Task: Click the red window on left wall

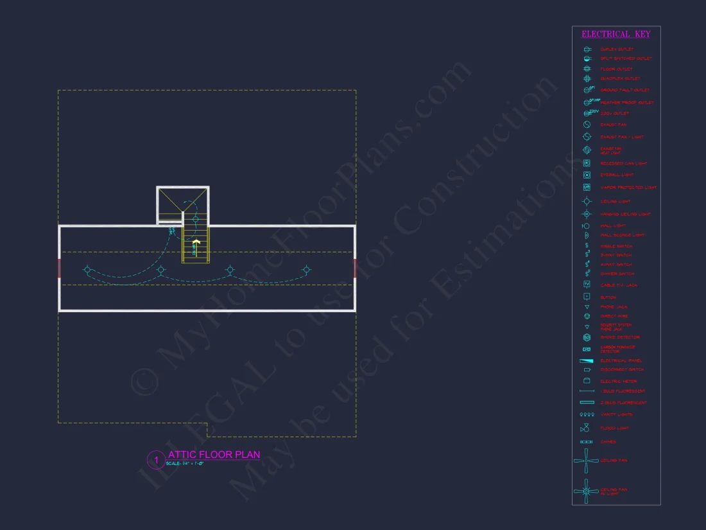Action: click(59, 268)
